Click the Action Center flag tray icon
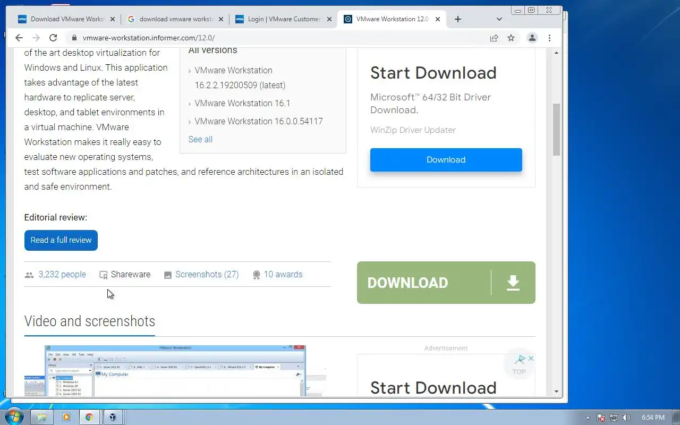Viewport: 680px width, 425px height. click(x=601, y=418)
